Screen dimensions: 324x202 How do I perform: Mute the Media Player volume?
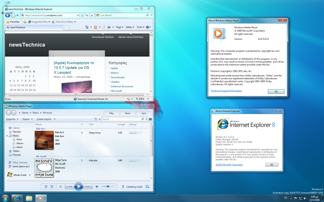click(x=97, y=186)
